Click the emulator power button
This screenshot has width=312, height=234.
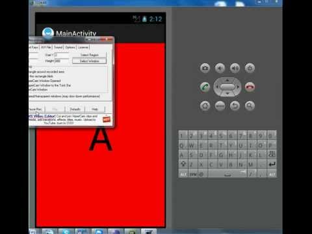pyautogui.click(x=250, y=68)
